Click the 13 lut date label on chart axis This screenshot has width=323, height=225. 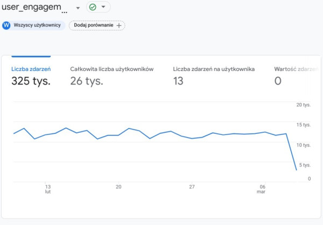48,189
